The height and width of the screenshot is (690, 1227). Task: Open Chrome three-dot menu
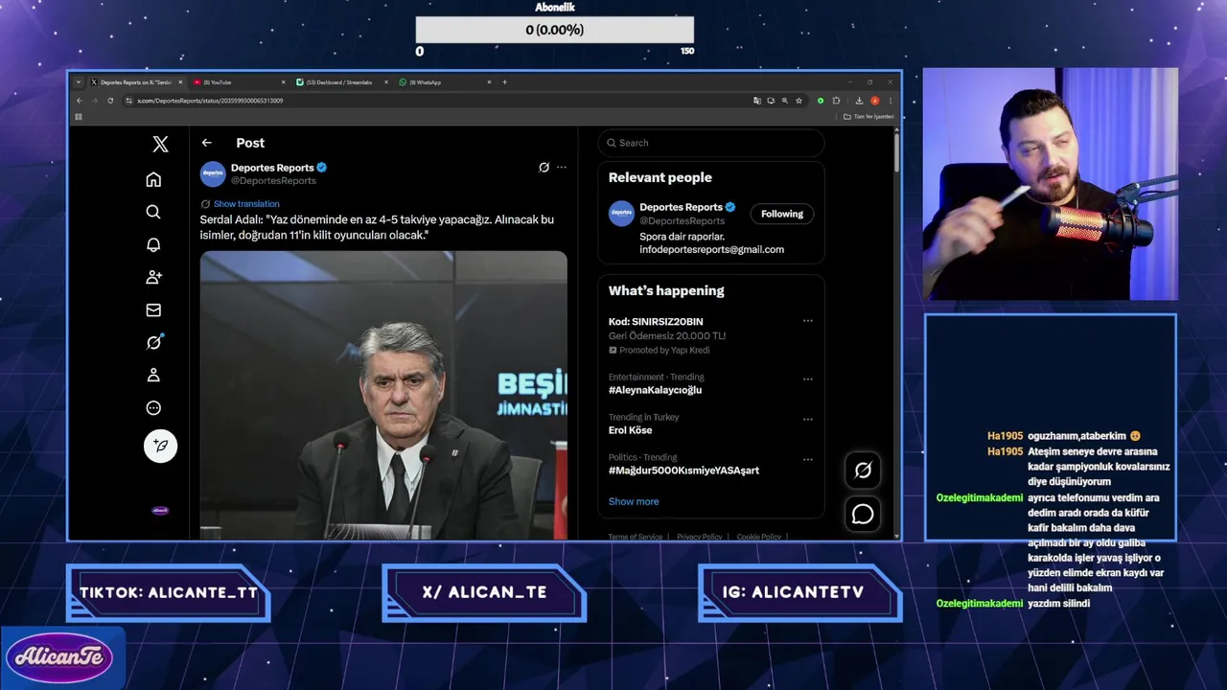click(891, 101)
